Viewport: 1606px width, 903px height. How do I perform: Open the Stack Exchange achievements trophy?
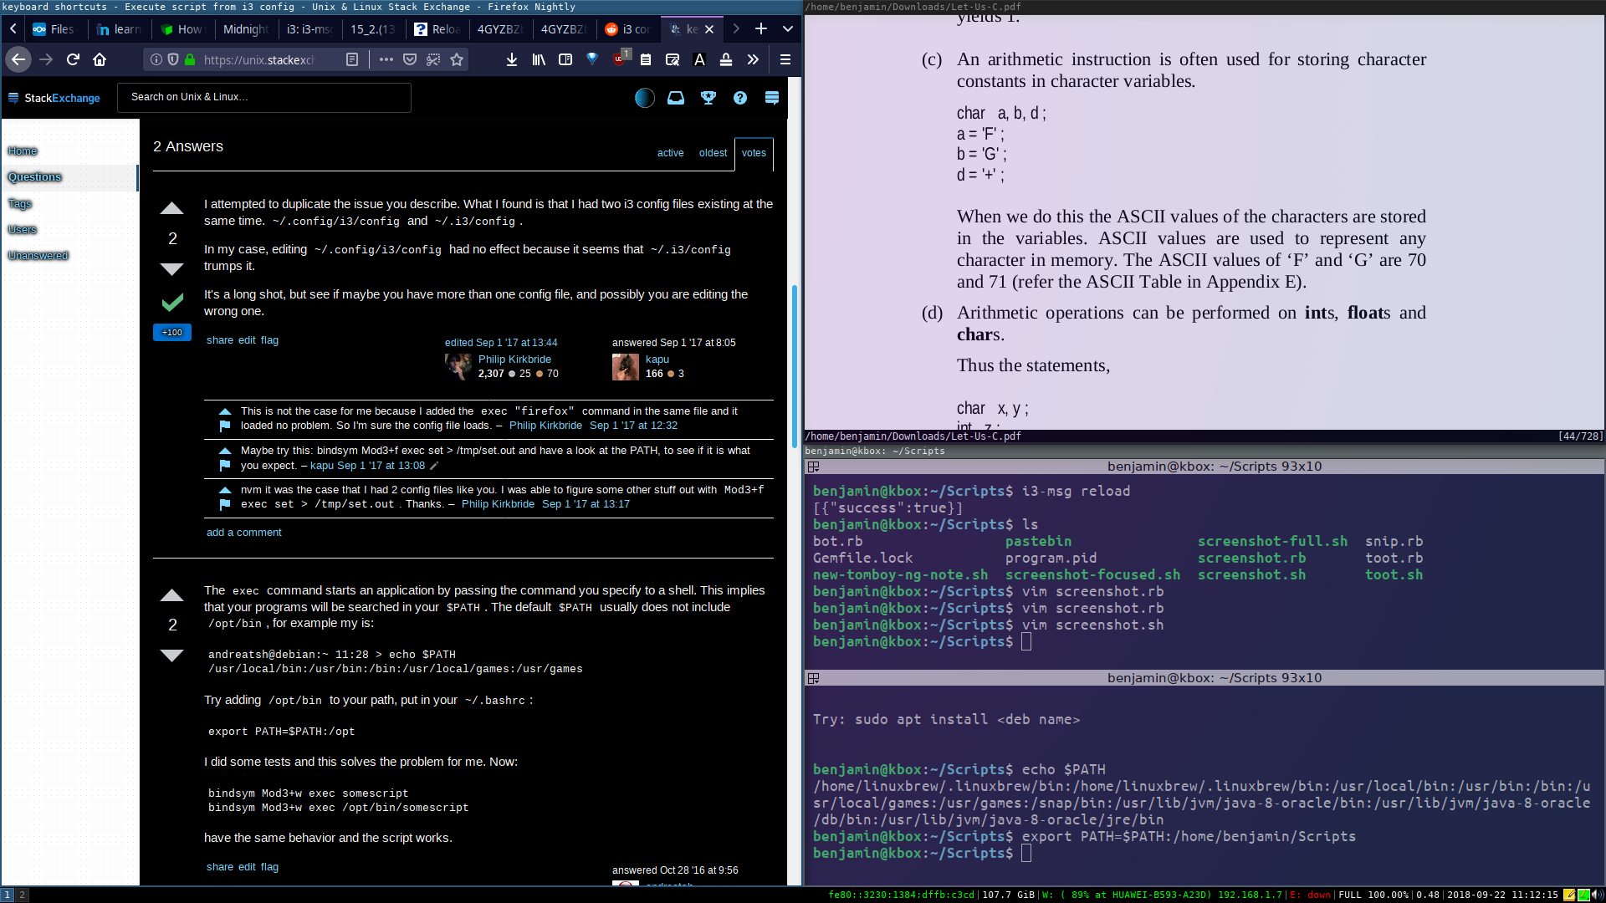point(708,98)
